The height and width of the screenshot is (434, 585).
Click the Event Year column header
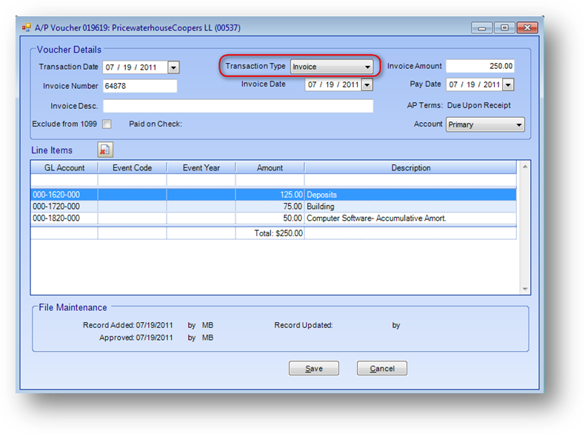pos(201,168)
